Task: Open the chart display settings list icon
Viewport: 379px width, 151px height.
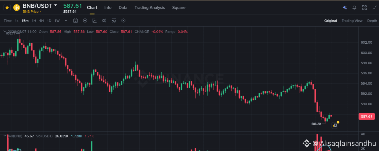Action: pos(114,21)
